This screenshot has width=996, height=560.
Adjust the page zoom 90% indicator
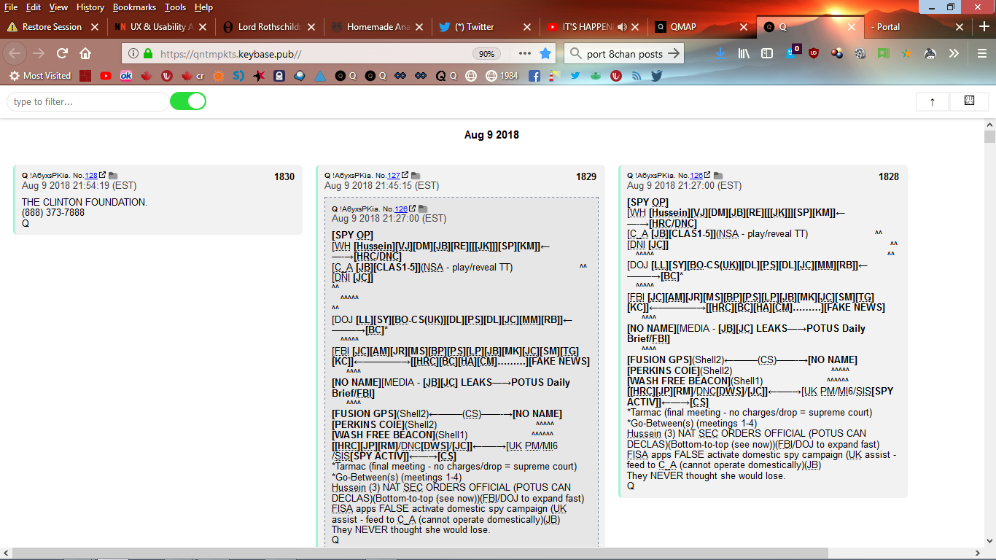(486, 54)
